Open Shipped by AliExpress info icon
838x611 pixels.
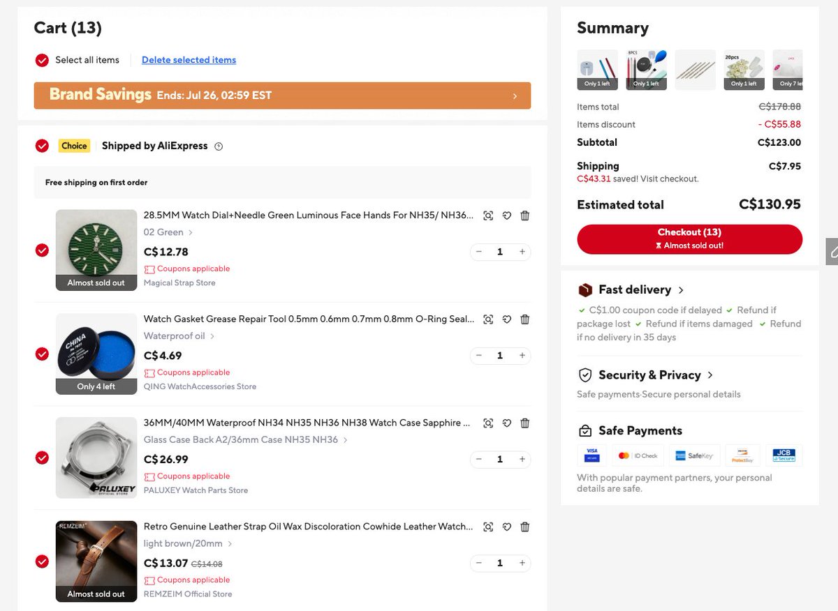[x=219, y=146]
